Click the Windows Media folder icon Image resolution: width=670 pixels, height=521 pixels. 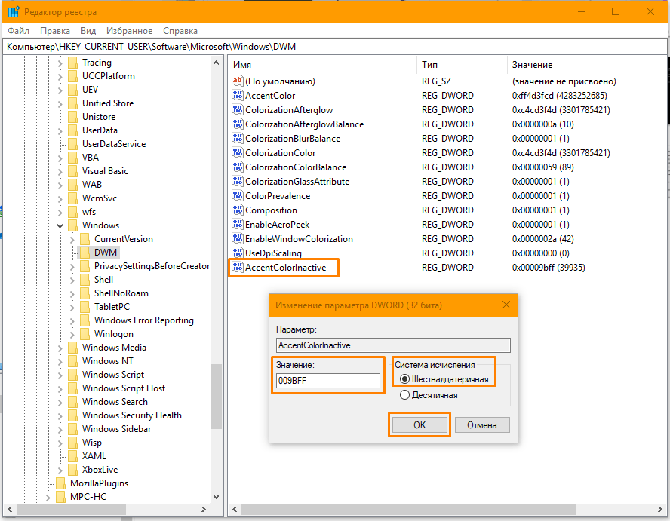point(72,348)
